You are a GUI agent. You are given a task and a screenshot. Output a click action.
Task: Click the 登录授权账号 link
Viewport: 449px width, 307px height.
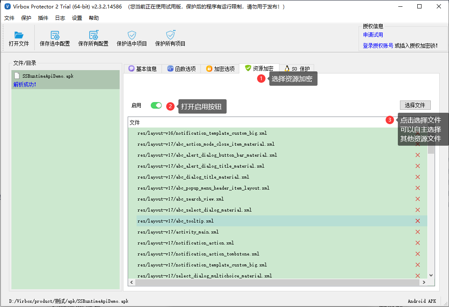(x=378, y=46)
